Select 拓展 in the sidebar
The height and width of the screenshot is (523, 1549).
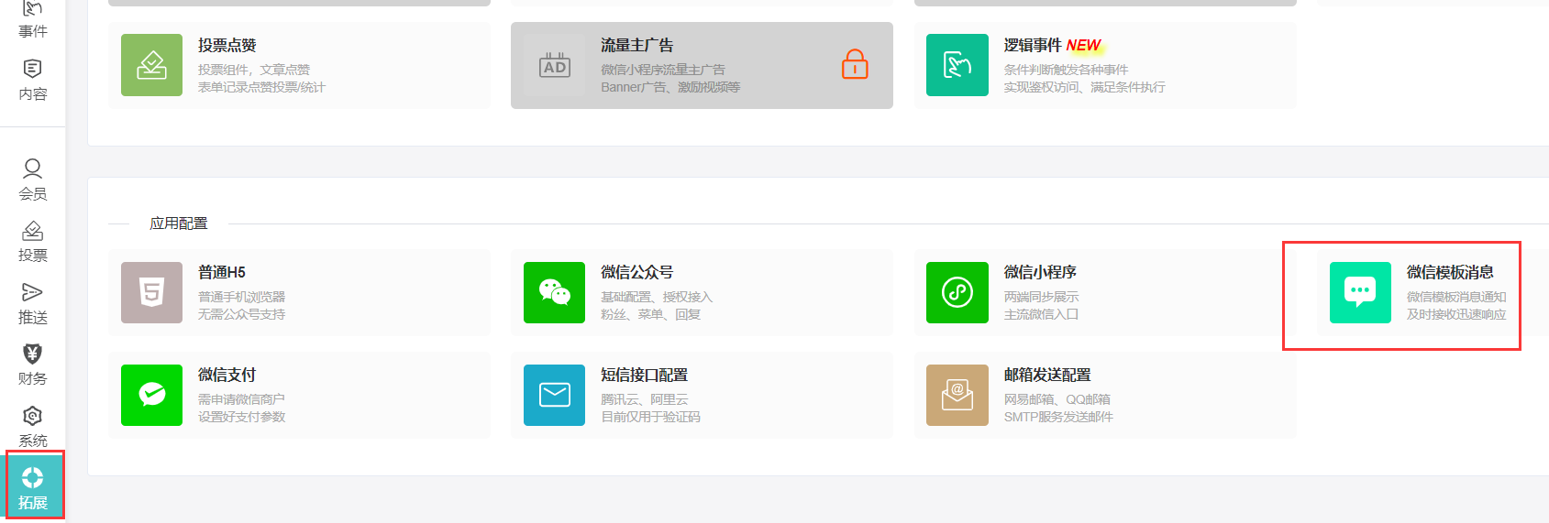[33, 486]
